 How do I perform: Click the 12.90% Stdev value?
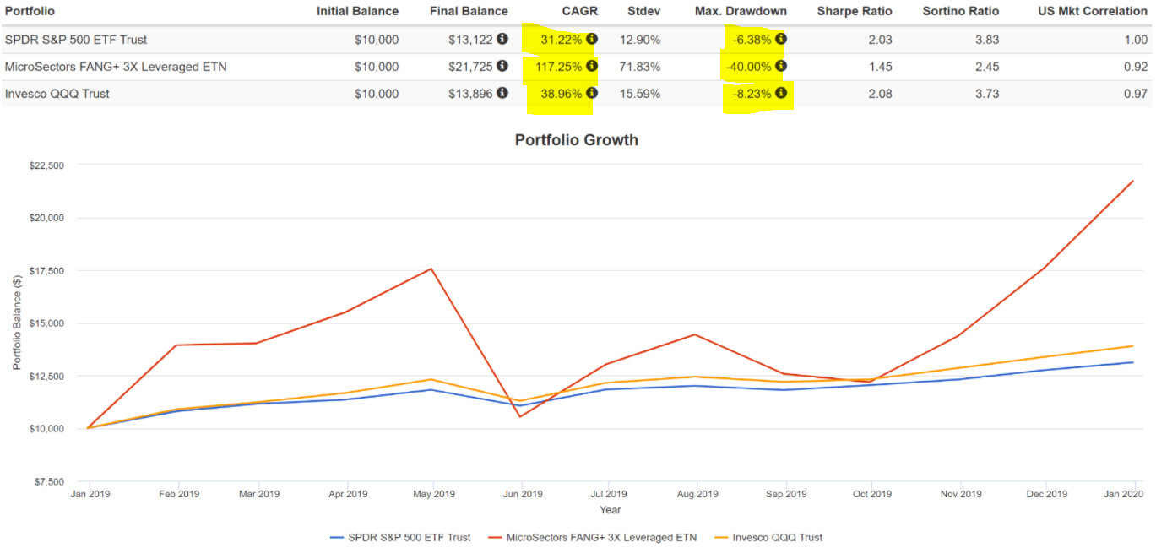[x=640, y=40]
